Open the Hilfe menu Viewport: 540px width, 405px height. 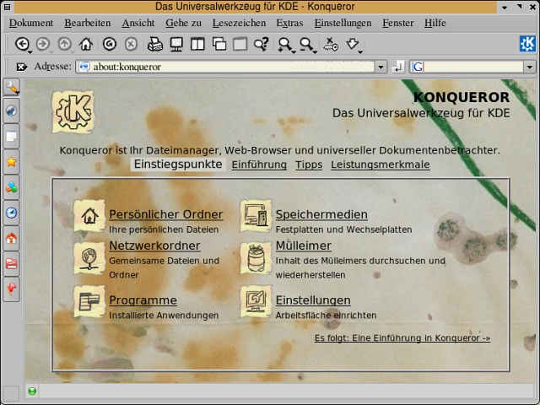(435, 23)
